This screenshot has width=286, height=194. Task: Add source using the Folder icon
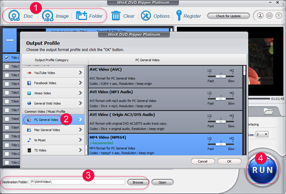81,16
